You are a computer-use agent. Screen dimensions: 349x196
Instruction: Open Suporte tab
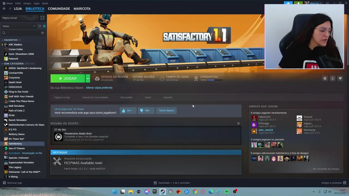point(168,97)
